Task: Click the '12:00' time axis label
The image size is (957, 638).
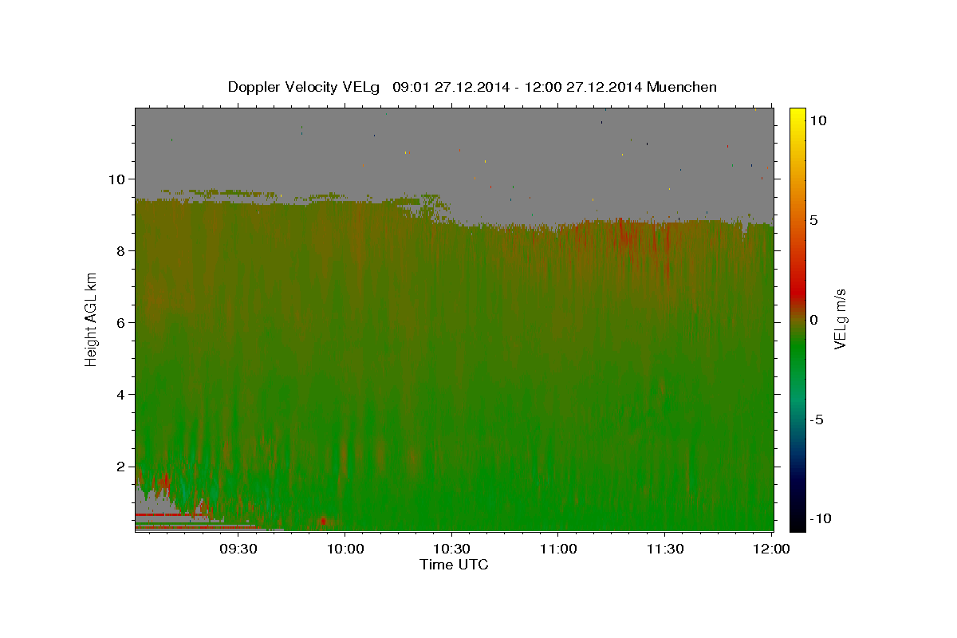Action: click(x=771, y=549)
